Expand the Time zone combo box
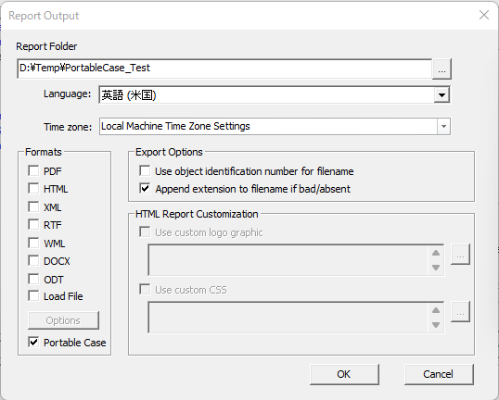499x400 pixels. tap(443, 127)
